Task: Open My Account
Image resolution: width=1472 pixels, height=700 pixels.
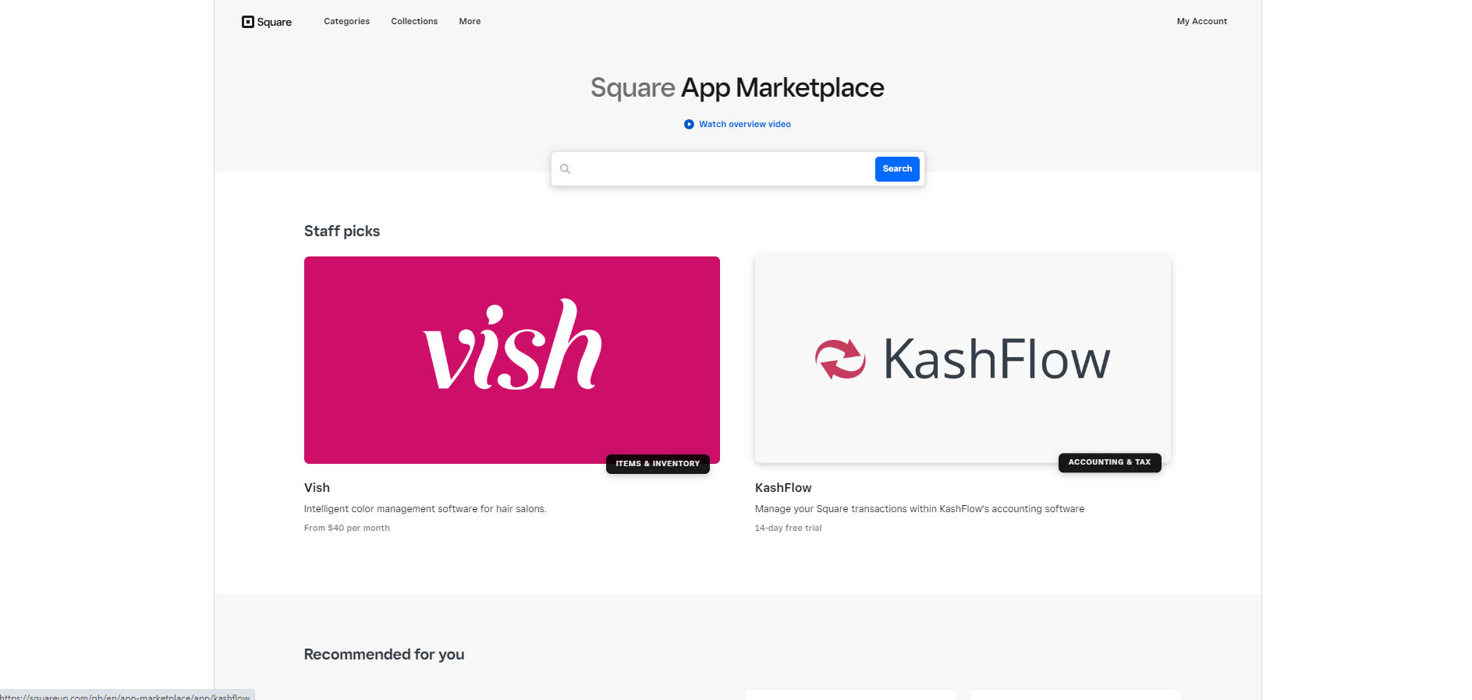Action: point(1201,22)
